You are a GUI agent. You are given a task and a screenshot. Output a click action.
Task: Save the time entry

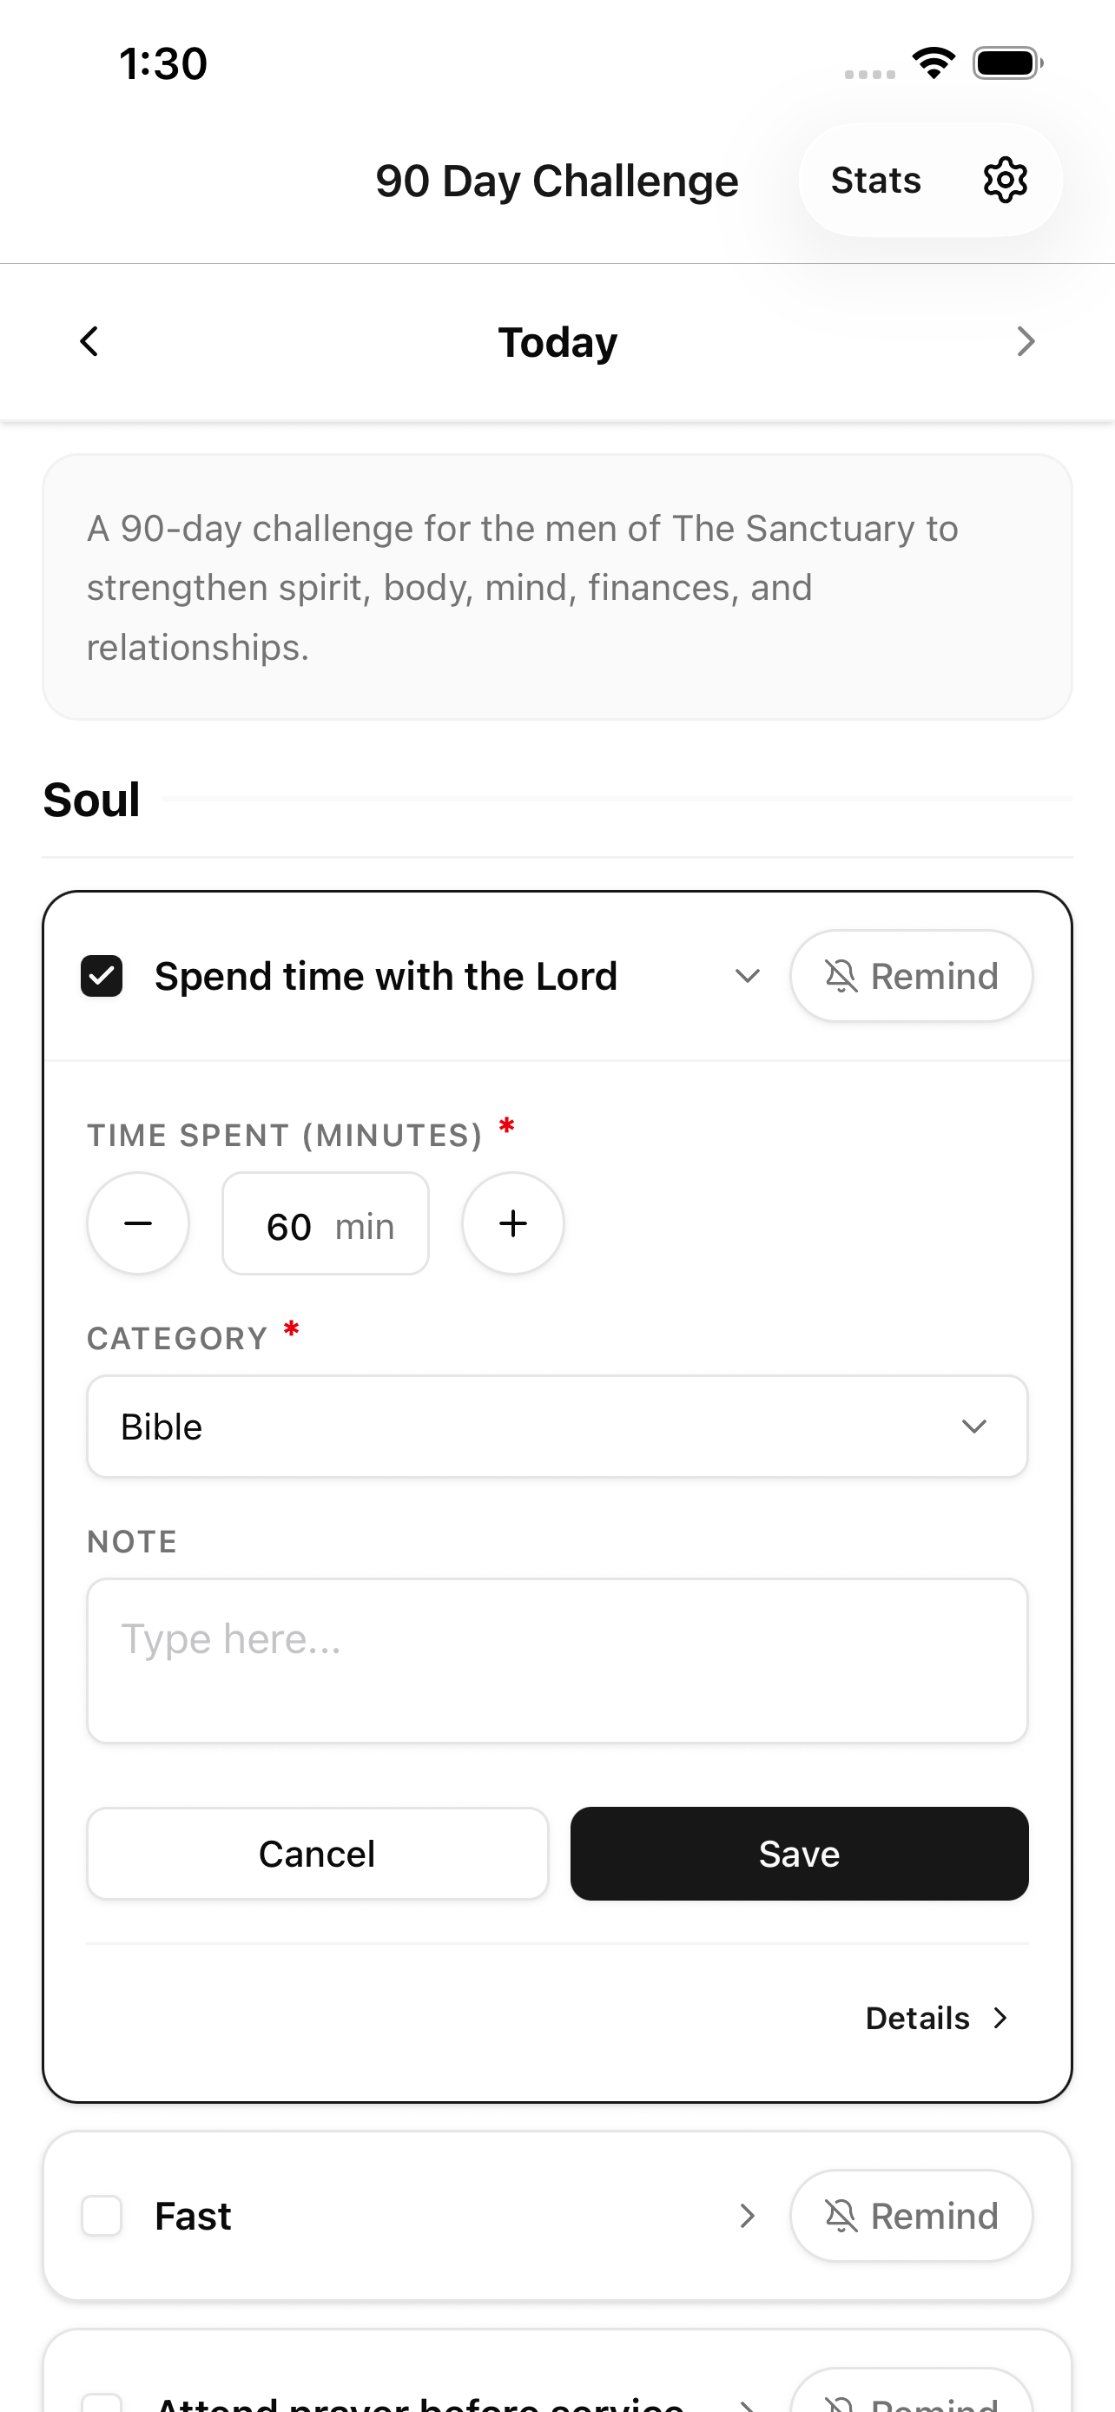pos(800,1853)
